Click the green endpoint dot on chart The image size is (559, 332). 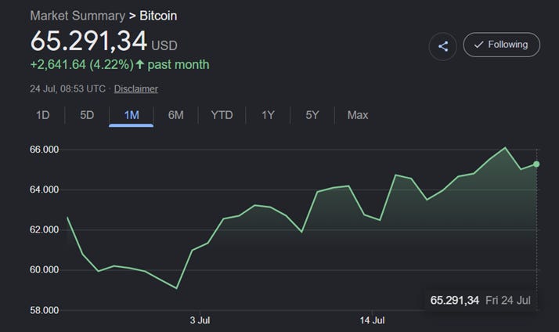(536, 164)
